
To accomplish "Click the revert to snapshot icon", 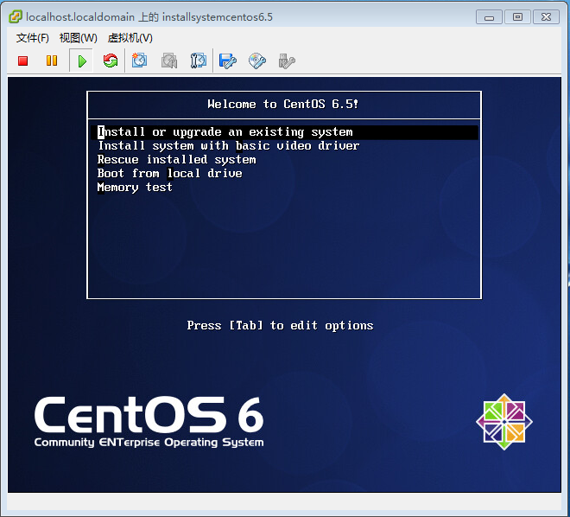I will (x=169, y=61).
